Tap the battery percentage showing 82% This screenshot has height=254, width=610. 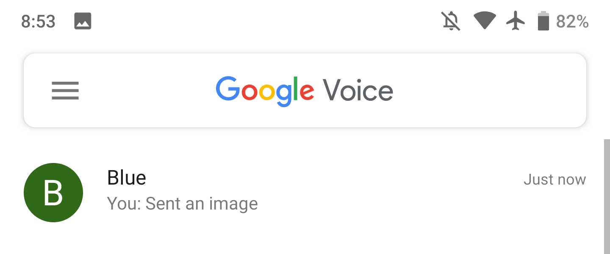click(573, 21)
